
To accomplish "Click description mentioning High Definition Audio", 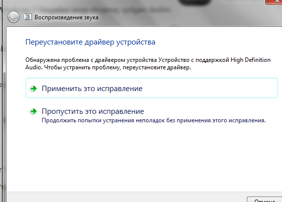I will (148, 63).
